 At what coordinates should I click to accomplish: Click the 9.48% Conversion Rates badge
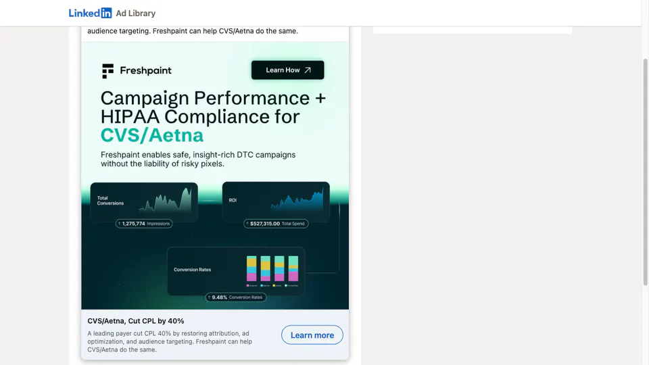(x=236, y=297)
